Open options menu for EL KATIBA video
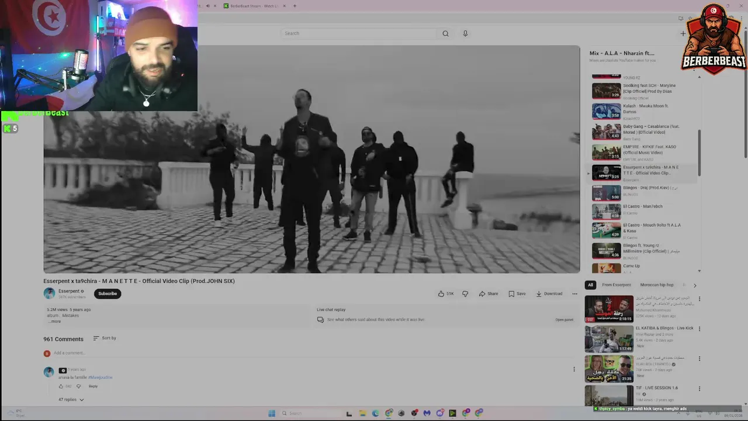 pos(699,329)
